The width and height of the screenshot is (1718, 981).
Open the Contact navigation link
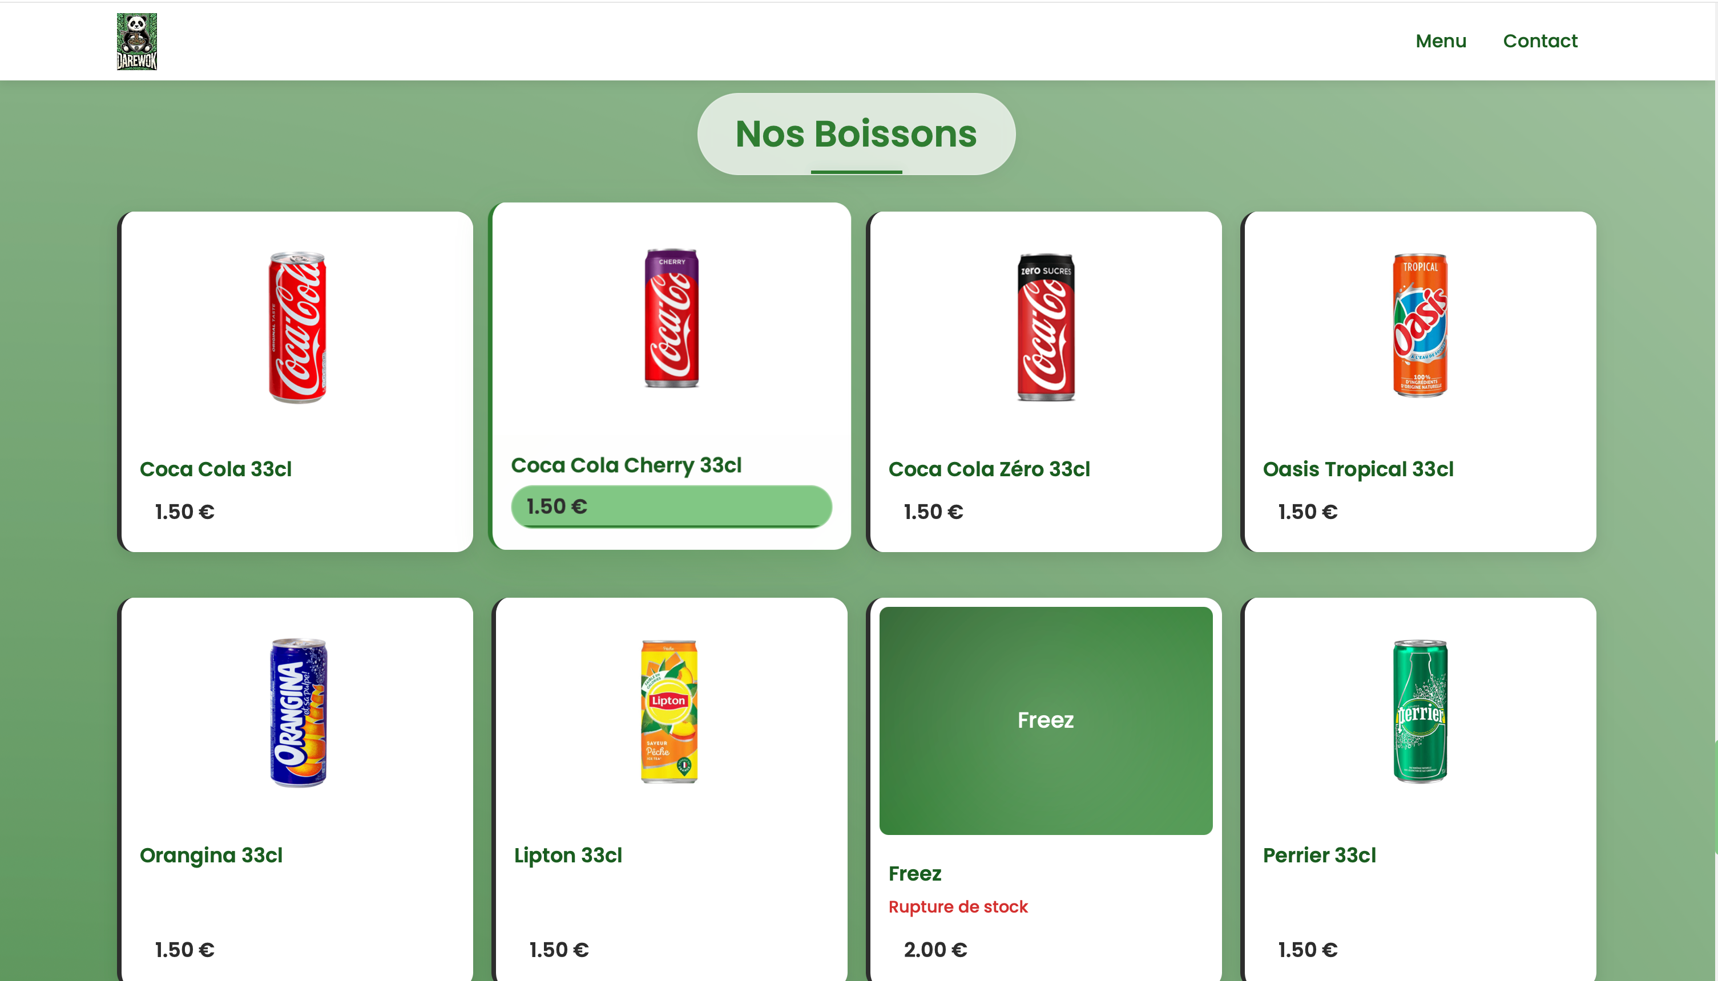[x=1539, y=41]
